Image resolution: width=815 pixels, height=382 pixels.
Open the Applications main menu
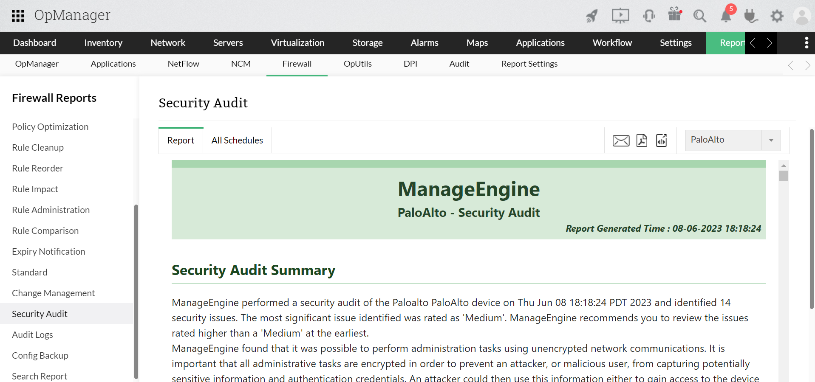(x=541, y=43)
